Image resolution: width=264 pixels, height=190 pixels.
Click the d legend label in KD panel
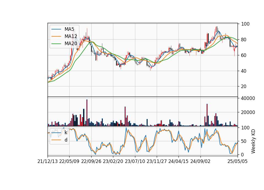point(66,140)
